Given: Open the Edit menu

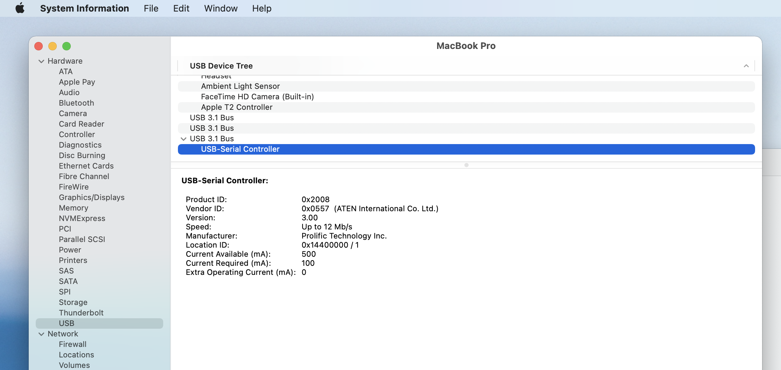Looking at the screenshot, I should pos(181,8).
